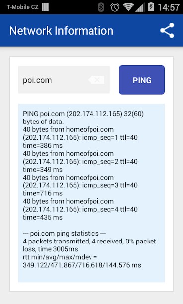Start the ping with PING button
Screen dimensions: 183x304
click(142, 80)
